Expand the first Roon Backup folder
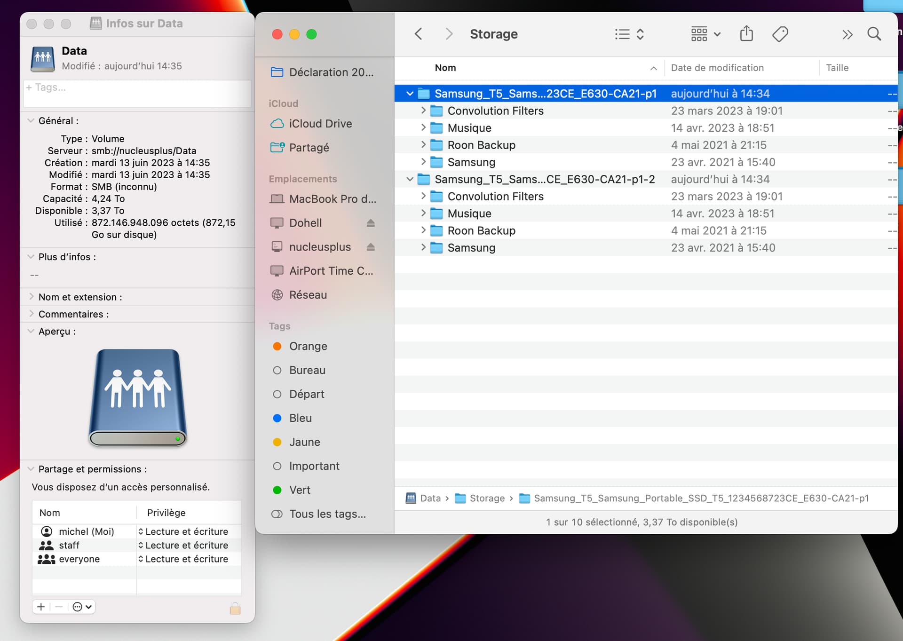The image size is (903, 641). (x=423, y=145)
